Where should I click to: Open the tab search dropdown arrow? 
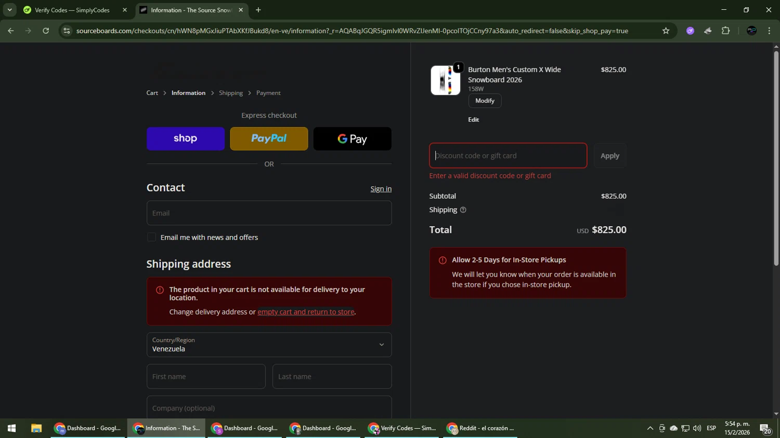[x=9, y=10]
